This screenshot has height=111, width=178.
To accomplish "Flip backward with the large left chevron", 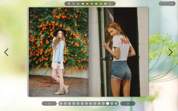I will tap(6, 52).
